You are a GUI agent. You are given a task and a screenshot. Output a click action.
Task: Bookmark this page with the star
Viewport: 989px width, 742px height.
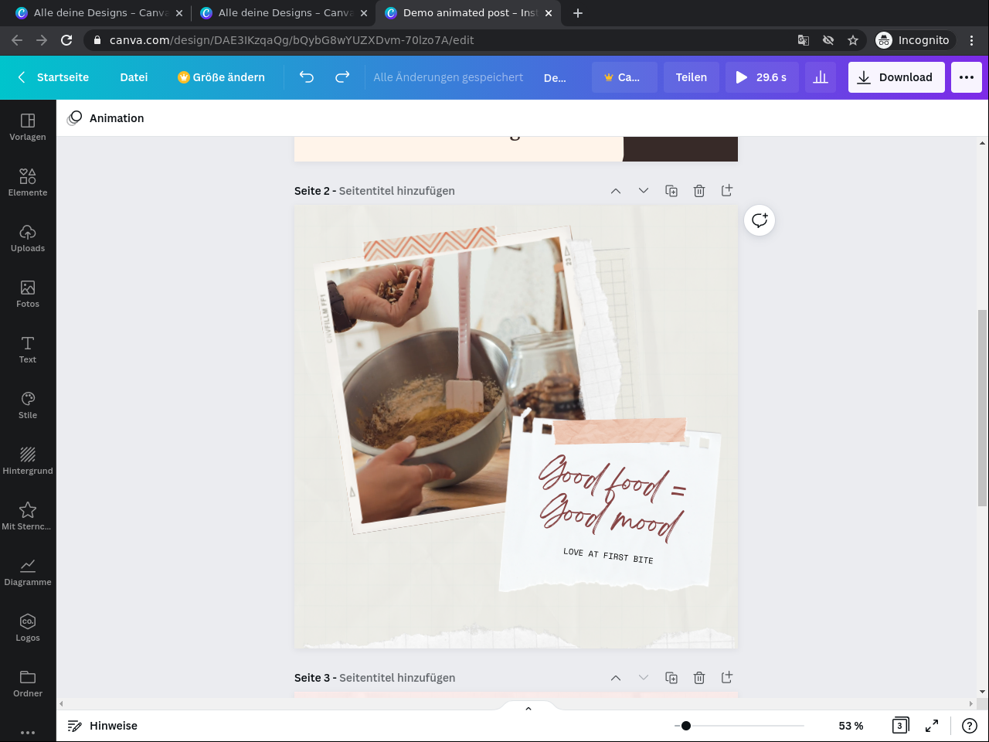(853, 40)
